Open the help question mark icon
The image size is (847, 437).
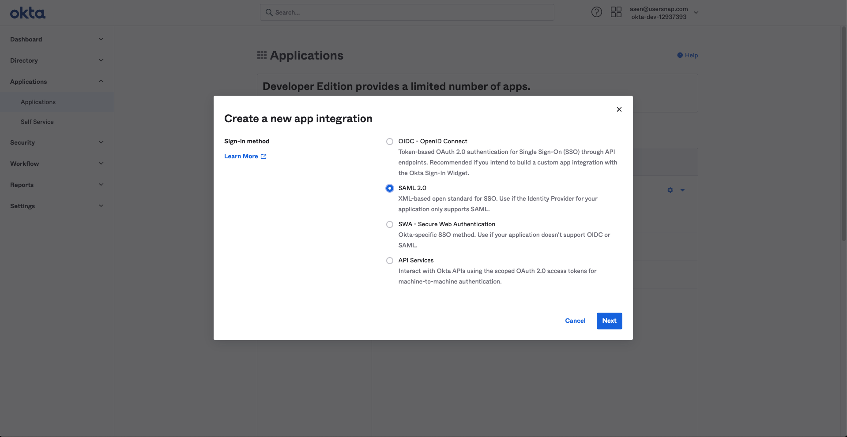pyautogui.click(x=596, y=12)
